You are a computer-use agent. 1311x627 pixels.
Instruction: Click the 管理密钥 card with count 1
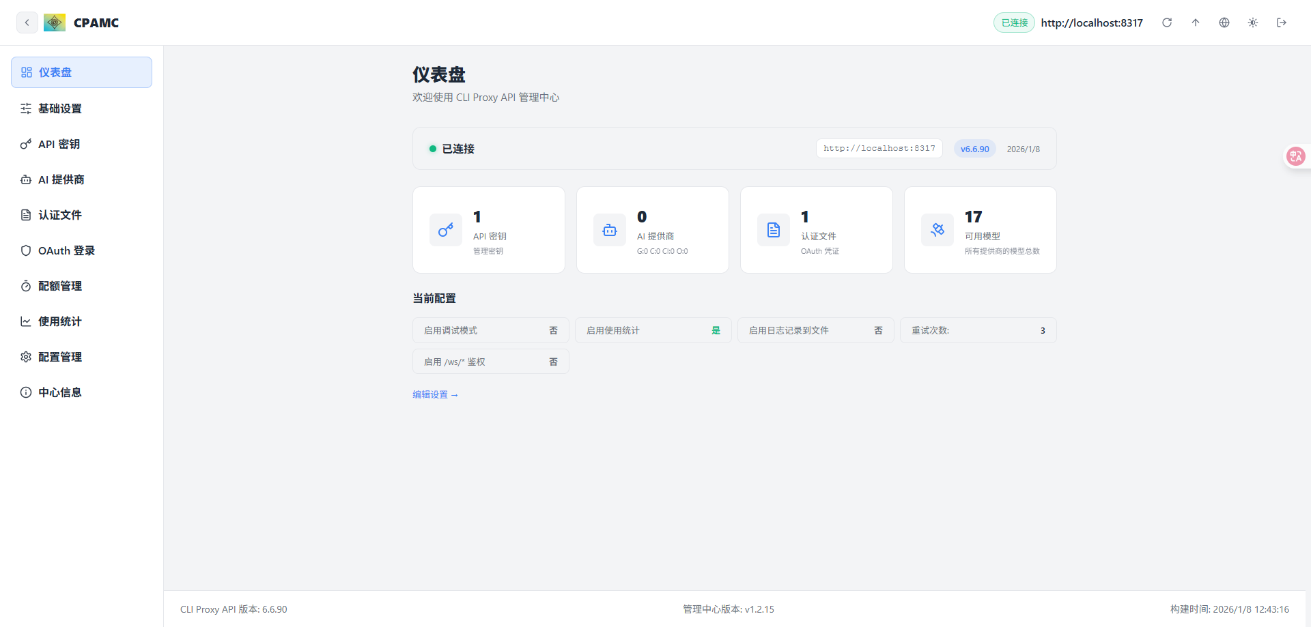pos(489,230)
